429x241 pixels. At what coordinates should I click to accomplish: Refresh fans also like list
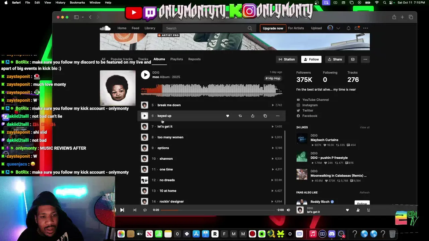(365, 192)
